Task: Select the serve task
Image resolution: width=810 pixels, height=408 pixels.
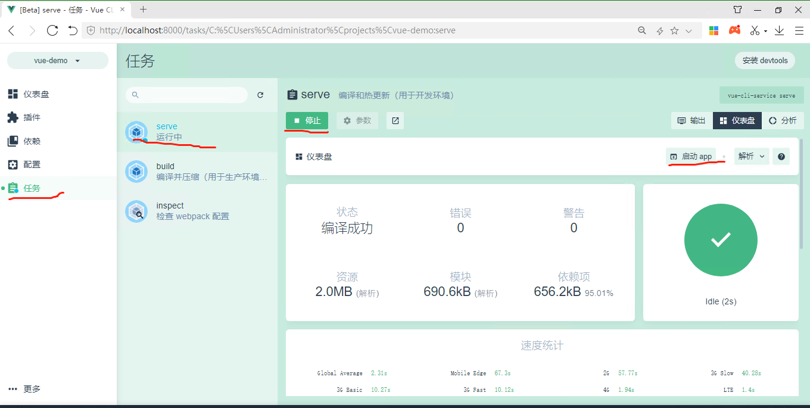Action: pyautogui.click(x=197, y=132)
